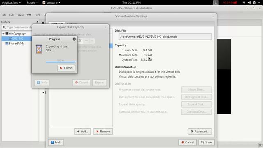Click the Defragment Disk button
Screen dimensions: 263x148
(196, 97)
